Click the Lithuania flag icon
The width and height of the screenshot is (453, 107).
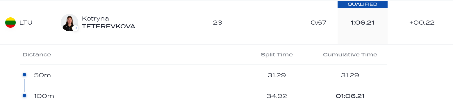click(10, 23)
